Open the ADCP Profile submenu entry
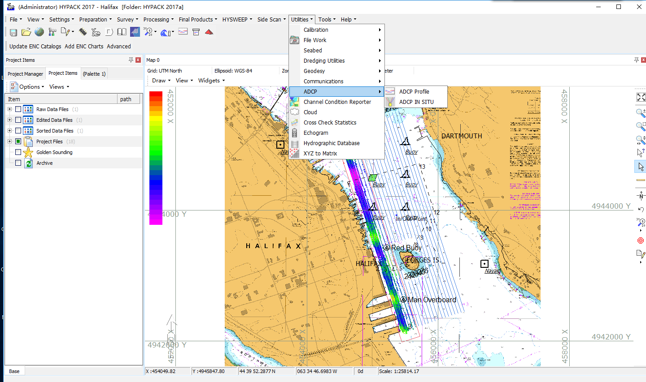646x382 pixels. tap(416, 91)
